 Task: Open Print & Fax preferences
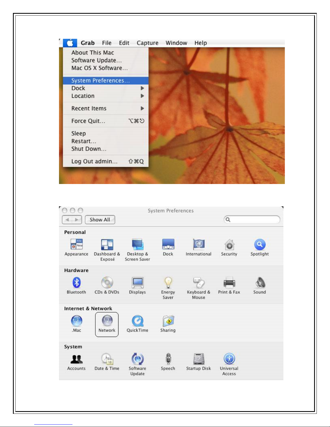pyautogui.click(x=229, y=286)
